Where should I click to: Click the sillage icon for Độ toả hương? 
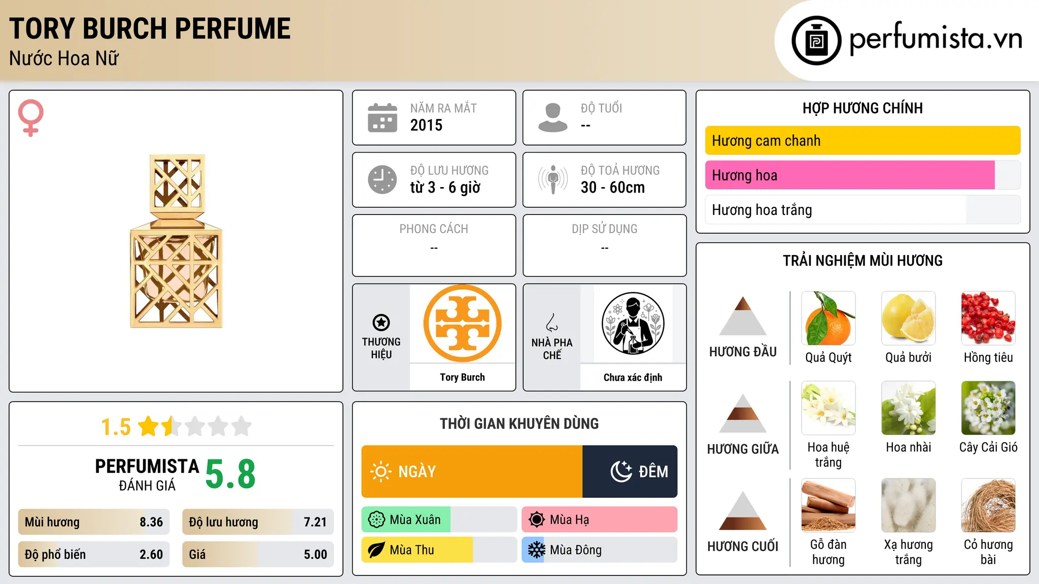(x=553, y=179)
